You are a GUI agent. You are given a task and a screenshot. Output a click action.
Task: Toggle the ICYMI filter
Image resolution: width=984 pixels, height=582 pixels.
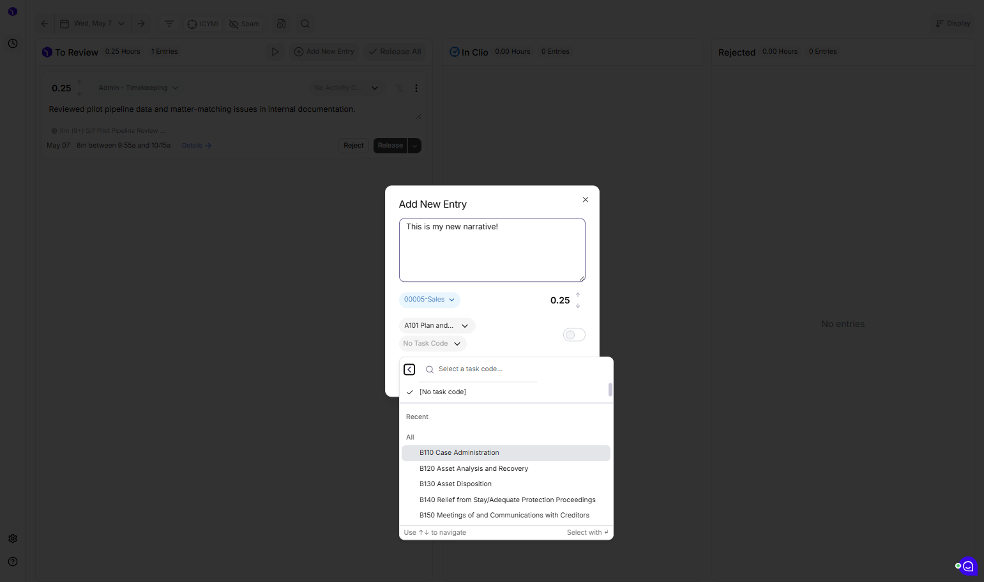[203, 24]
